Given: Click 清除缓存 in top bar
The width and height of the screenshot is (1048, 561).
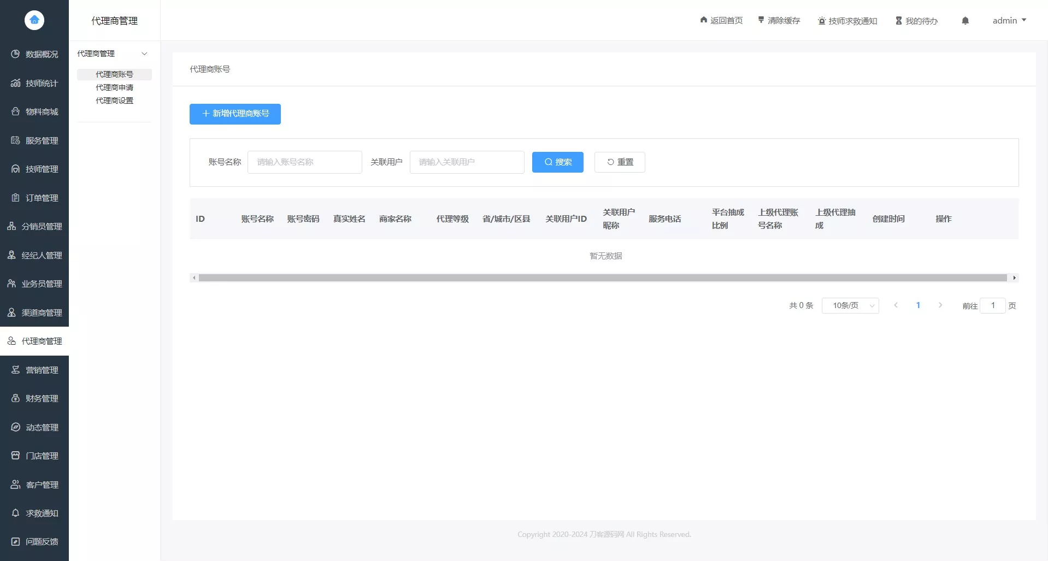Looking at the screenshot, I should [779, 21].
